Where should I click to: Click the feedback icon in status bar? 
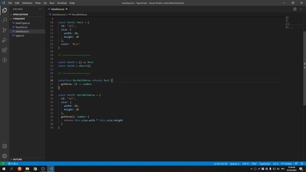coord(296,163)
